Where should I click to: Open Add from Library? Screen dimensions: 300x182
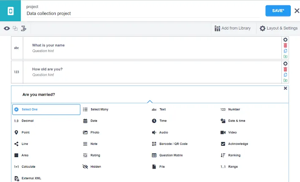point(233,28)
